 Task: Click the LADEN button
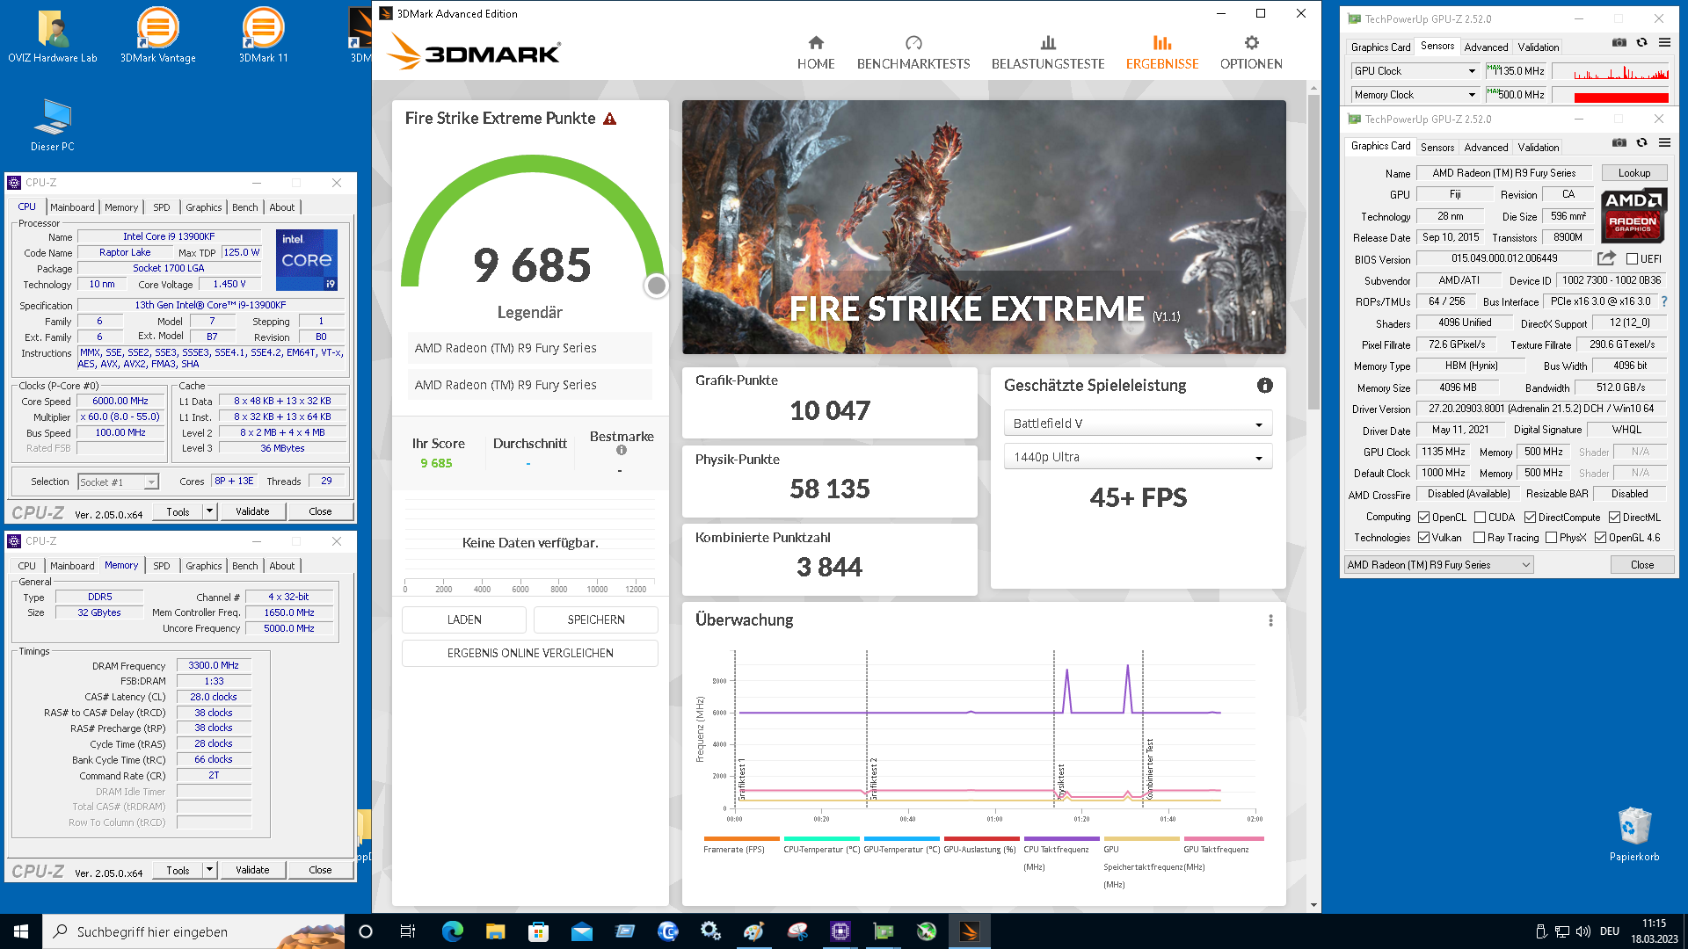464,619
